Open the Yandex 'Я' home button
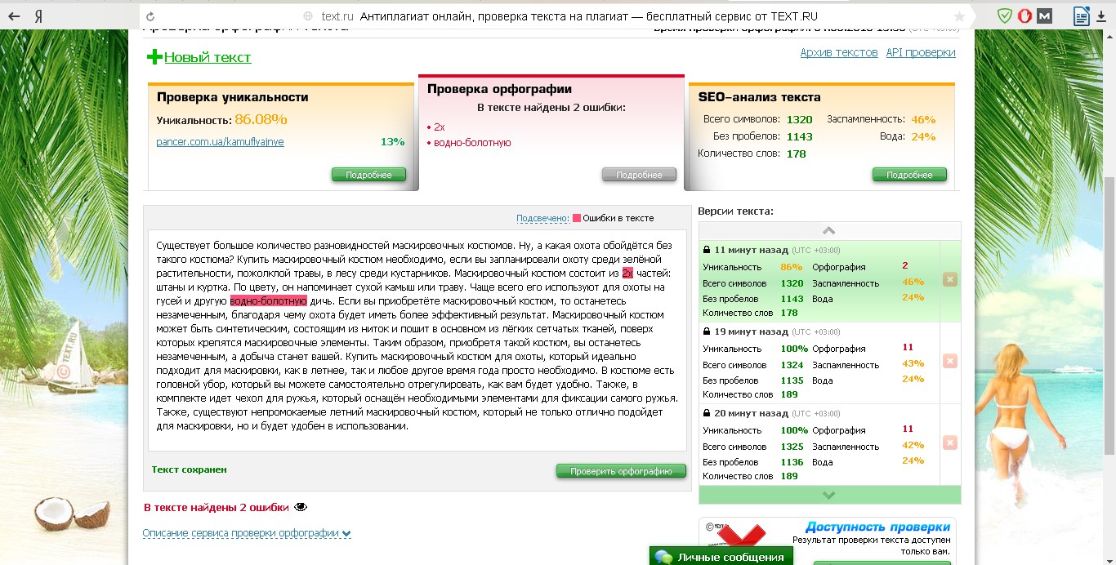 click(x=38, y=16)
